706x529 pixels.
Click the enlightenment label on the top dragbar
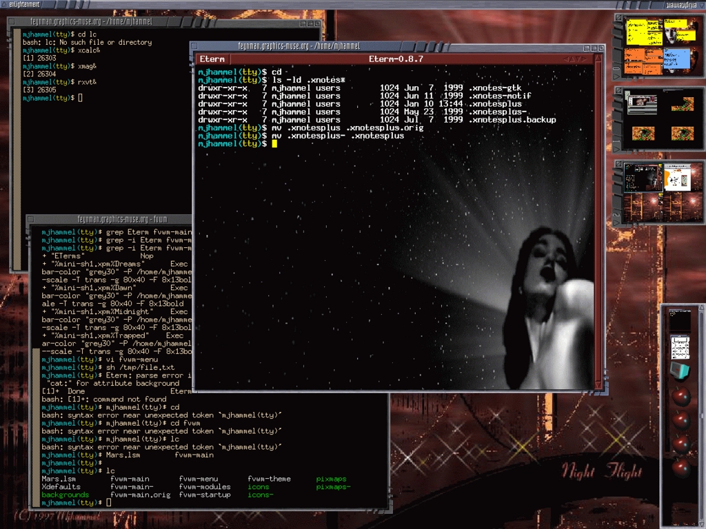pyautogui.click(x=23, y=6)
